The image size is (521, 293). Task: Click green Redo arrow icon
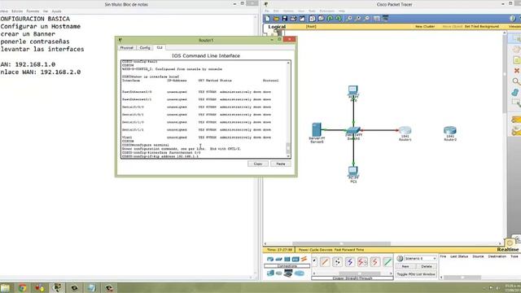[339, 19]
